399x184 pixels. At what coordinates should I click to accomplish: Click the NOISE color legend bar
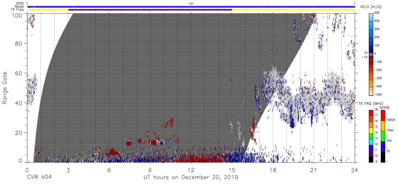pyautogui.click(x=383, y=136)
